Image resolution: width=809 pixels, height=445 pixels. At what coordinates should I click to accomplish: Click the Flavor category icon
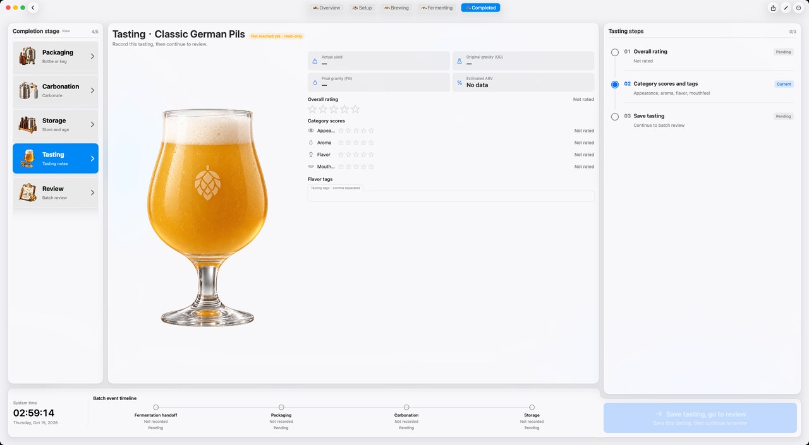click(x=311, y=155)
